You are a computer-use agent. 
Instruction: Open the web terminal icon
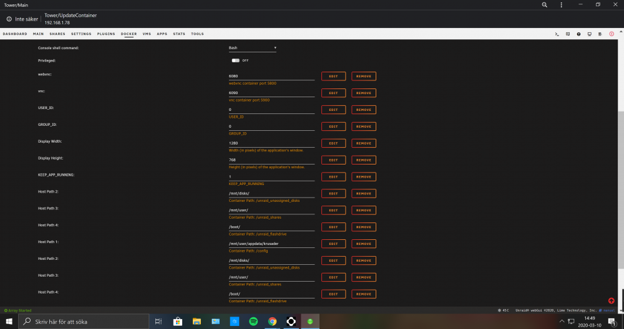pos(557,34)
